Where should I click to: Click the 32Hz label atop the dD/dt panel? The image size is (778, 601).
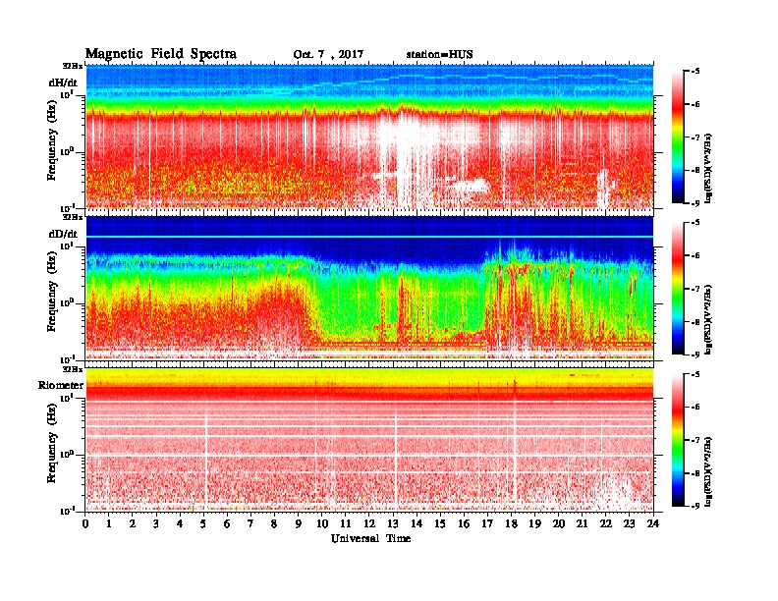pyautogui.click(x=73, y=217)
